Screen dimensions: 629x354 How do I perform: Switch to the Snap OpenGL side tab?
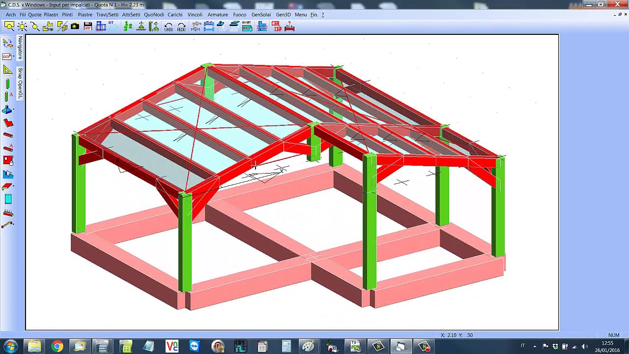coord(20,83)
